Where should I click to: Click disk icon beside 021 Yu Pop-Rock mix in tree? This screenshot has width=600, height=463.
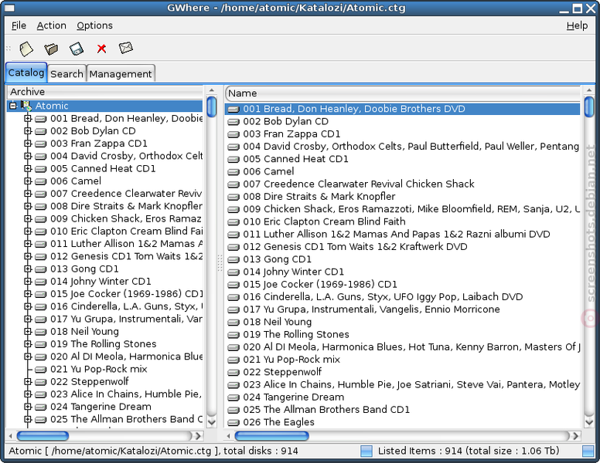click(x=40, y=370)
